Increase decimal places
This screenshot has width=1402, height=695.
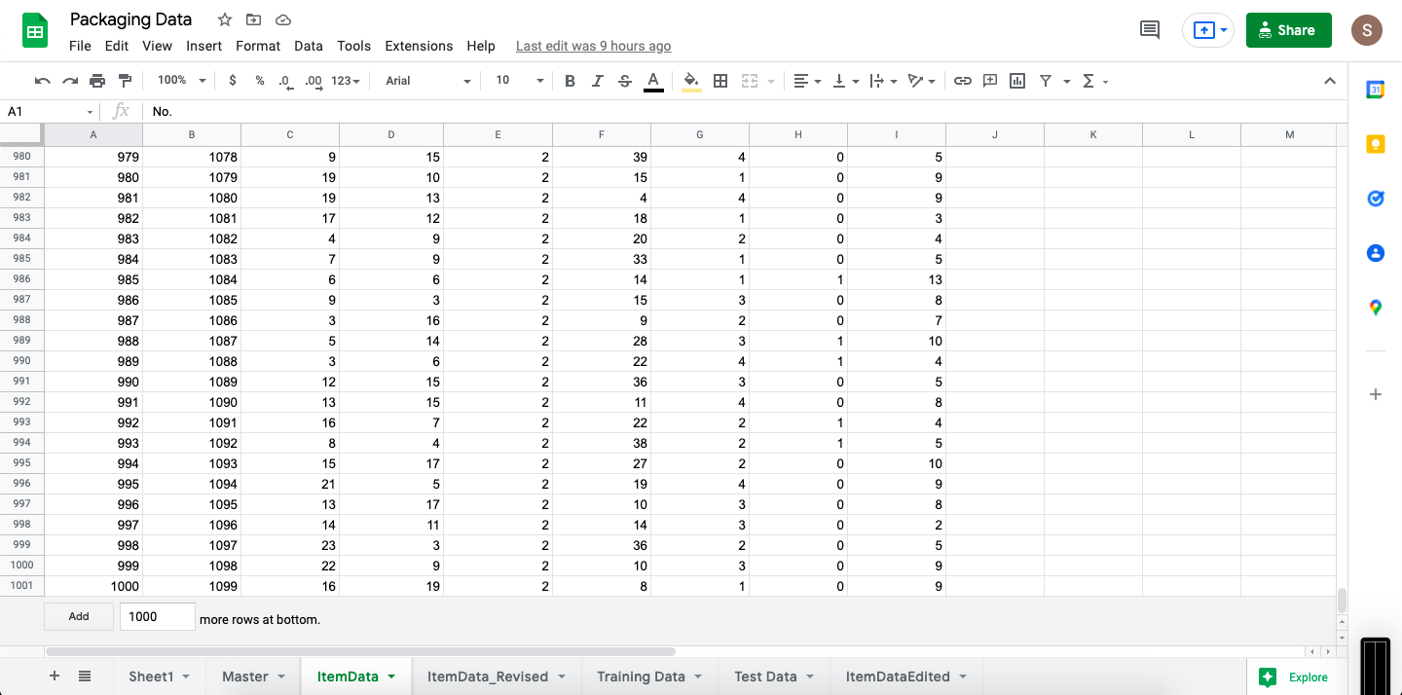click(314, 81)
